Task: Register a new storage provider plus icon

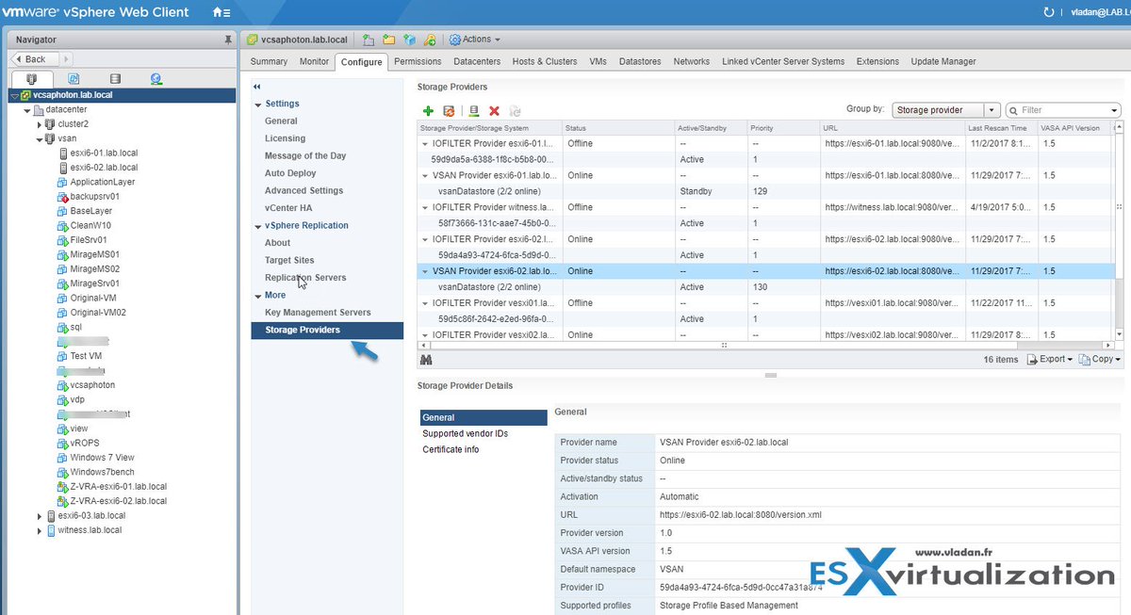Action: pos(428,110)
